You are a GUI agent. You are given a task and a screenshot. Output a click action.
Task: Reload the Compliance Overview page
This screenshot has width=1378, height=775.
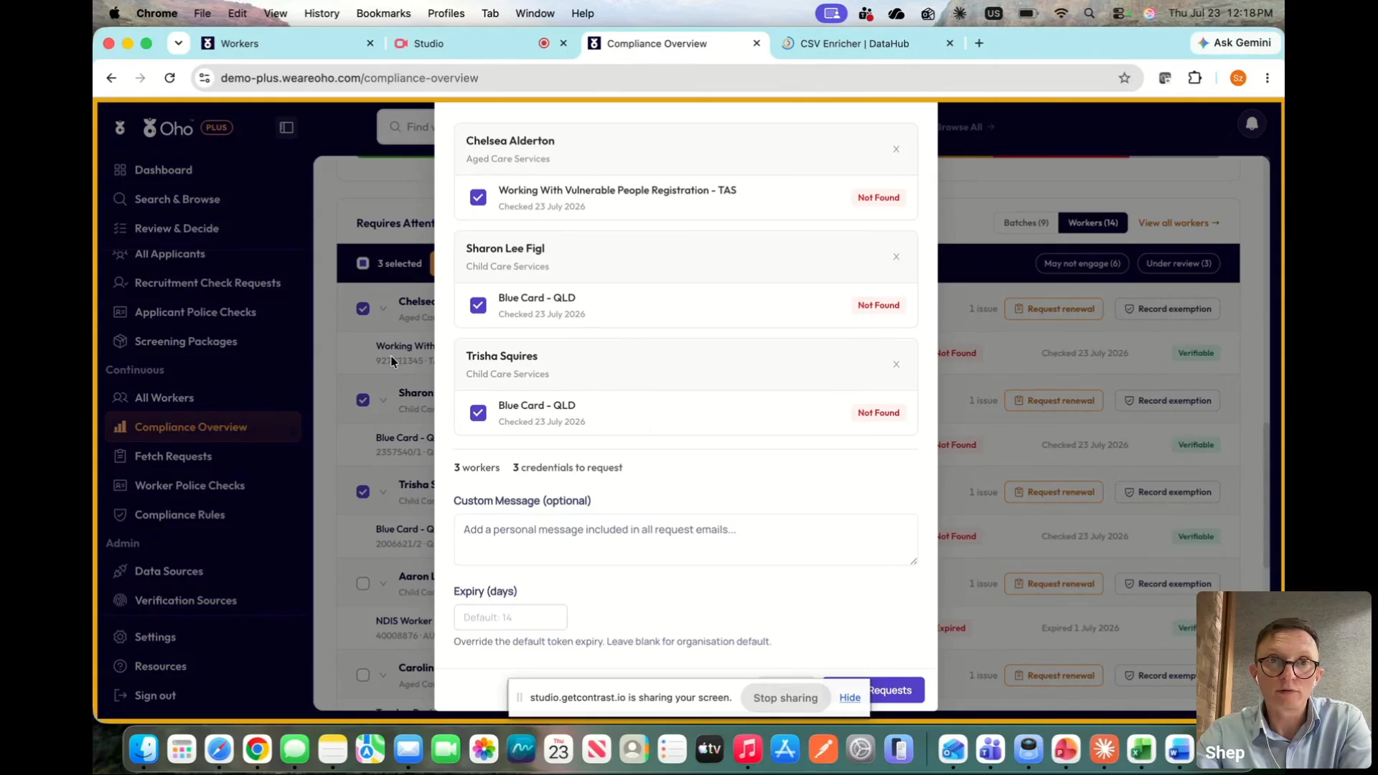[x=169, y=78]
